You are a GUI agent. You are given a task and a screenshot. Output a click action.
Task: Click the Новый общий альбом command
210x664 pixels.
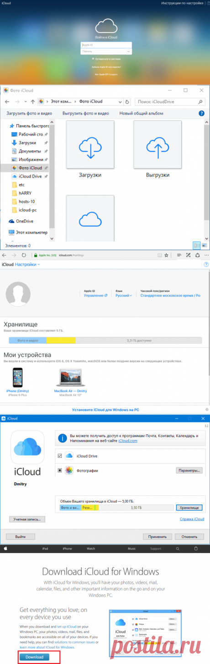(142, 113)
